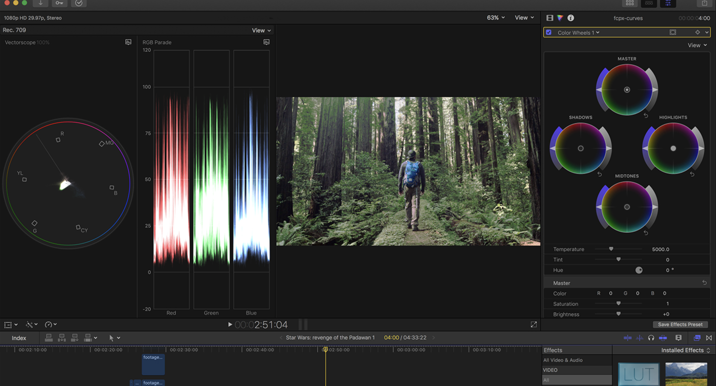Image resolution: width=716 pixels, height=386 pixels.
Task: Open the 63% zoom dropdown
Action: pyautogui.click(x=496, y=17)
